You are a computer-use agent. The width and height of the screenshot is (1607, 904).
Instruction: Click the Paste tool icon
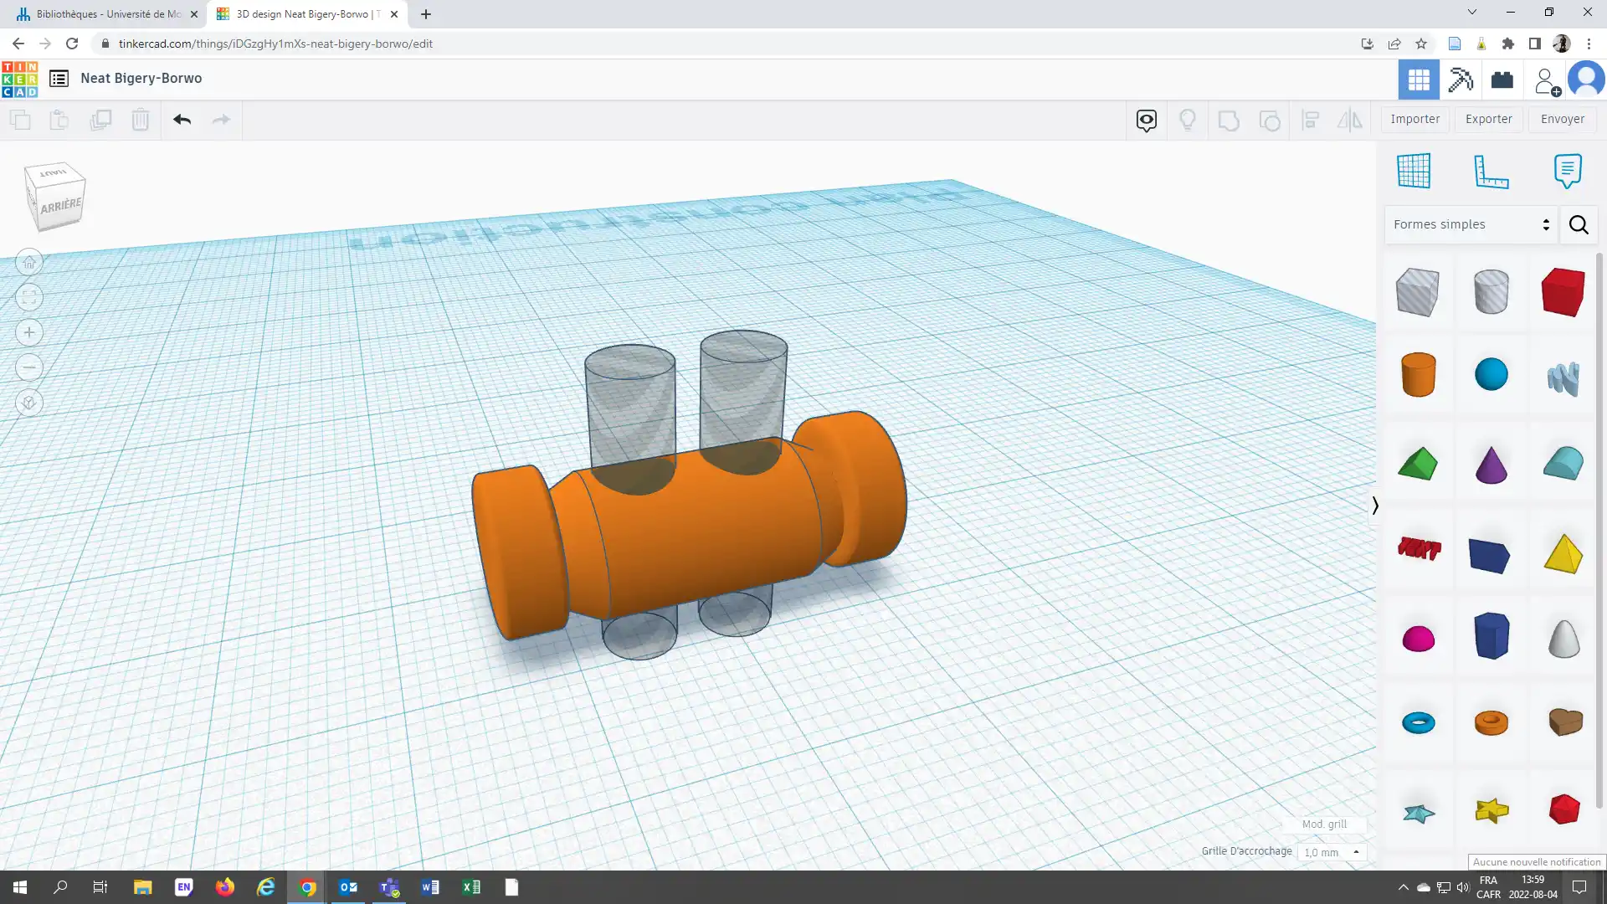[59, 120]
